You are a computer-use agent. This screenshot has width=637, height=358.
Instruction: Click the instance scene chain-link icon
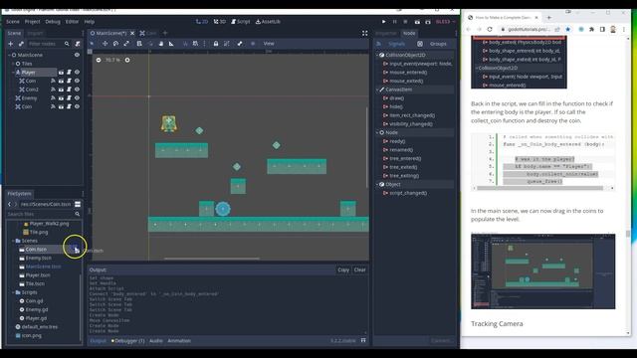(x=21, y=44)
